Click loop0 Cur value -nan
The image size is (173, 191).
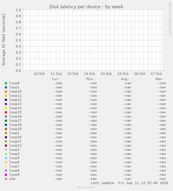click(x=58, y=83)
